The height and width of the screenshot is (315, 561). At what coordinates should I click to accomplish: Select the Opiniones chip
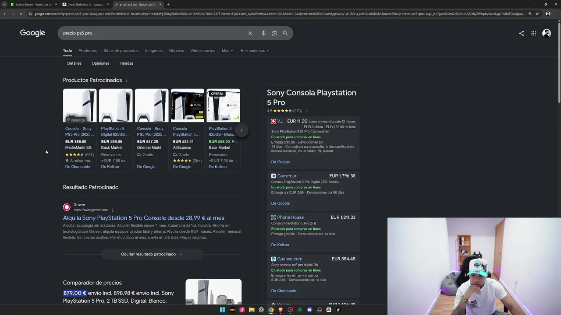coord(100,63)
